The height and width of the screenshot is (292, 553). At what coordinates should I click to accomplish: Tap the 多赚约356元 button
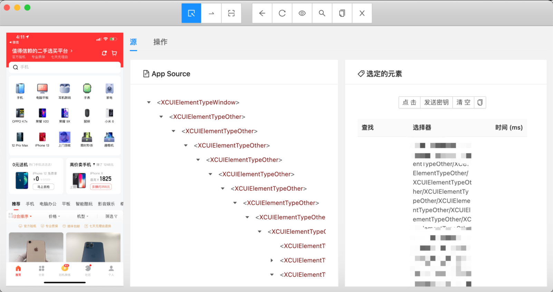tap(101, 187)
